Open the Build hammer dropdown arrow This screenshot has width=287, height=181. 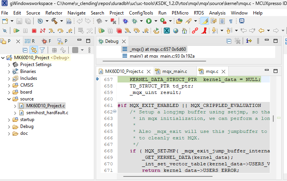[x=61, y=21]
